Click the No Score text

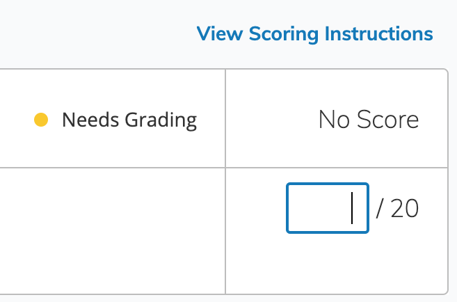369,120
